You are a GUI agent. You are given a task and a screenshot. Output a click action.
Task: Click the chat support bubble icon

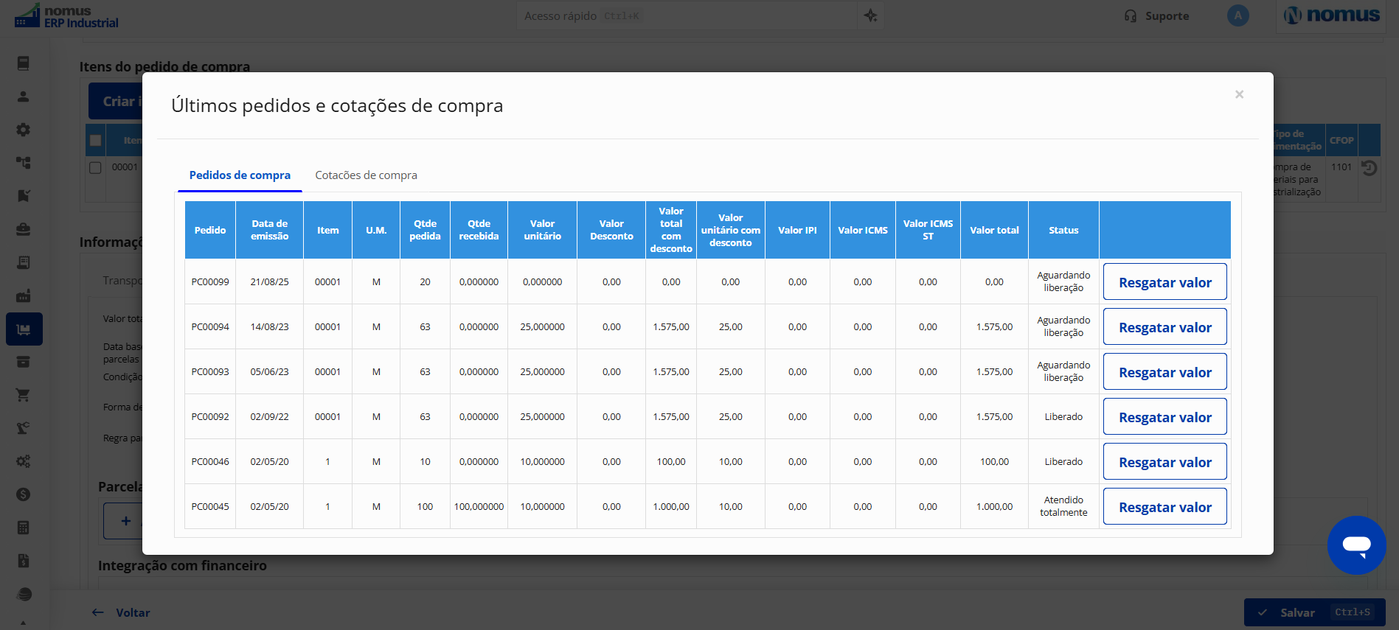pyautogui.click(x=1356, y=545)
